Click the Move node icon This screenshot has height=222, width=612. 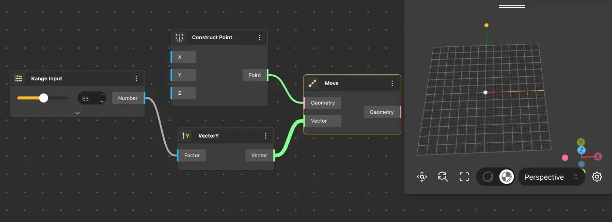(x=312, y=83)
